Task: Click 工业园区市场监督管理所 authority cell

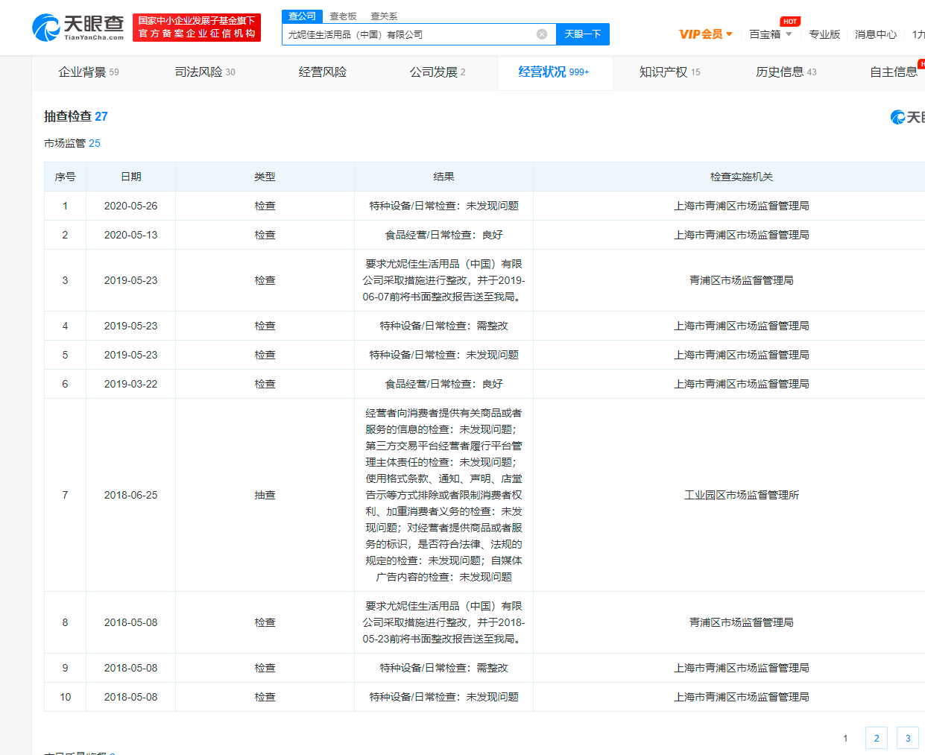Action: tap(742, 495)
